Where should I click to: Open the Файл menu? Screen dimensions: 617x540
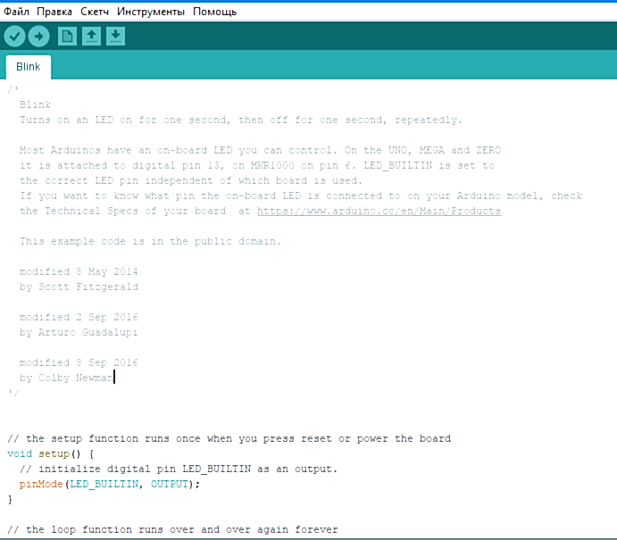pos(17,12)
